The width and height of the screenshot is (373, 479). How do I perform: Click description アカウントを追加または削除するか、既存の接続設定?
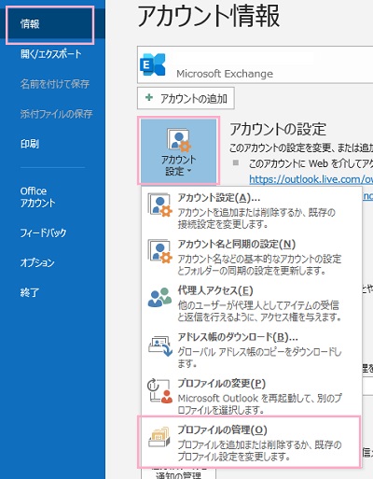pos(256,218)
